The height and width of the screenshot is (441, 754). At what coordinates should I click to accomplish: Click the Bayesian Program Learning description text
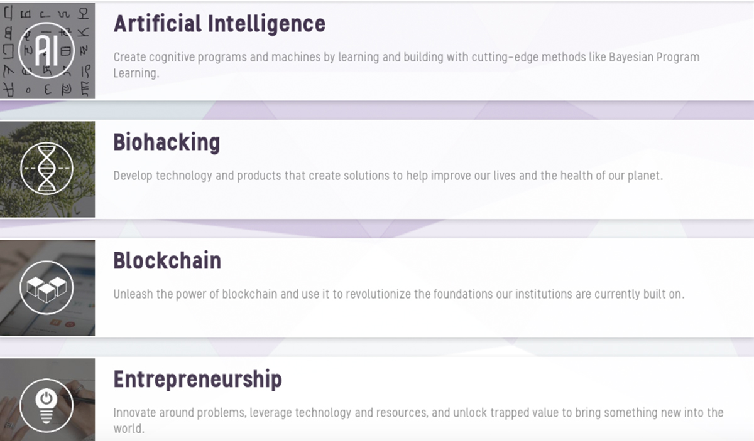(406, 65)
